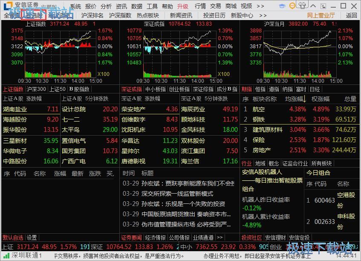Select the 湖南盐业 stock row
This screenshot has width=361, height=261.
30,109
